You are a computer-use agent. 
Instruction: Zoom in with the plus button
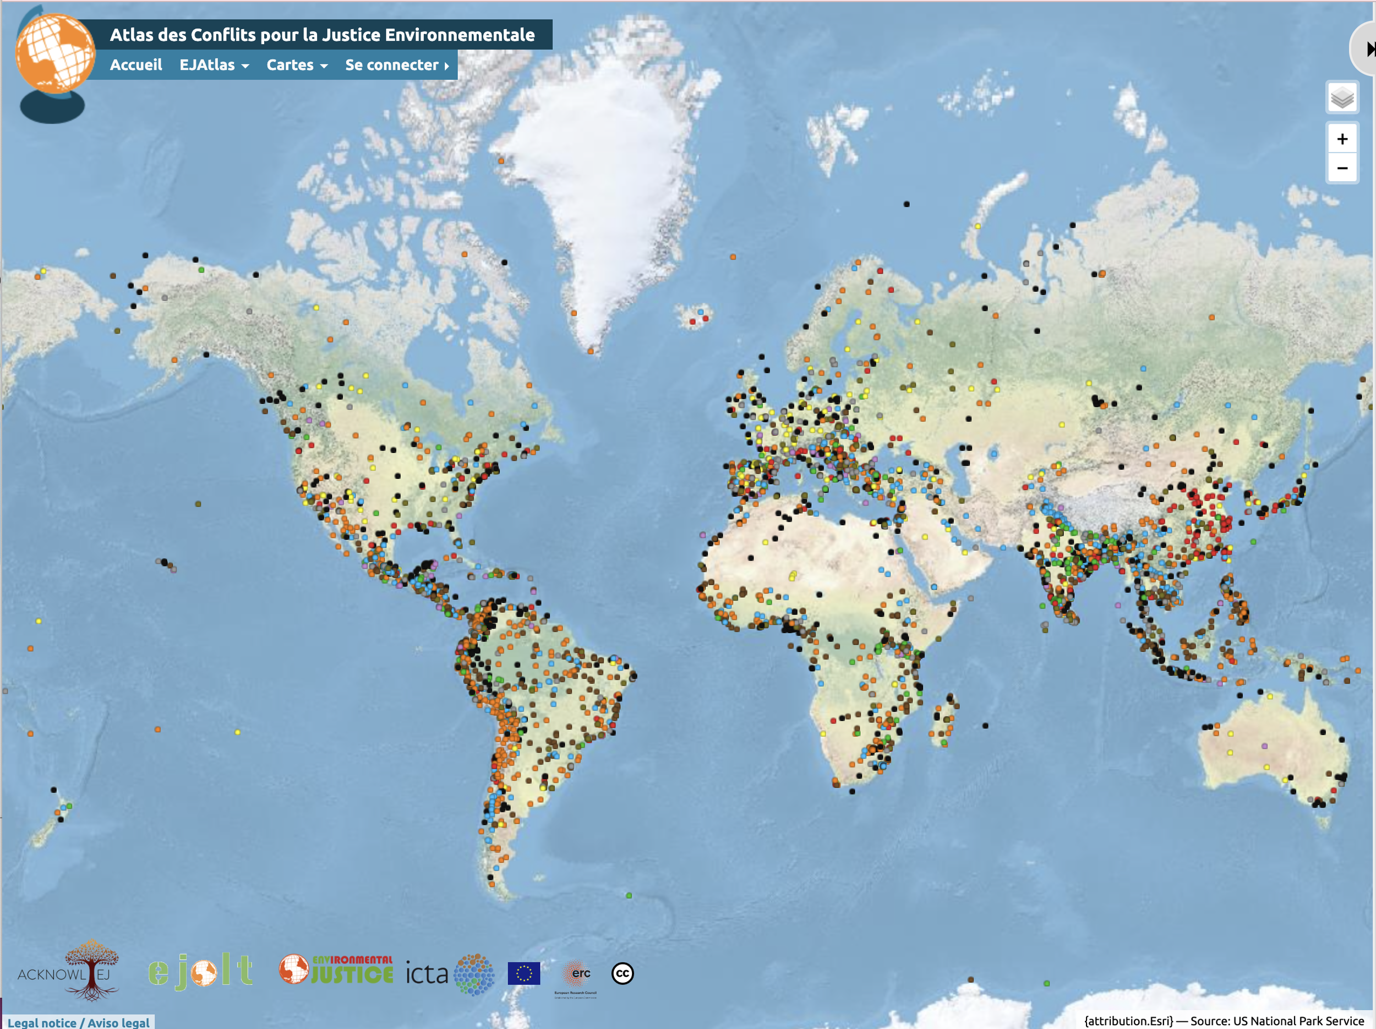tap(1342, 139)
